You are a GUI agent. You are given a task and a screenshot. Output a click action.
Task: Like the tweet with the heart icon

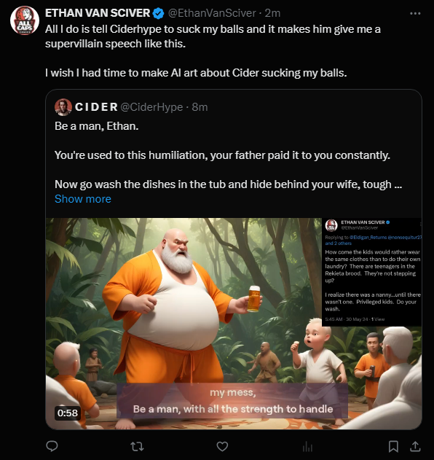(x=222, y=446)
